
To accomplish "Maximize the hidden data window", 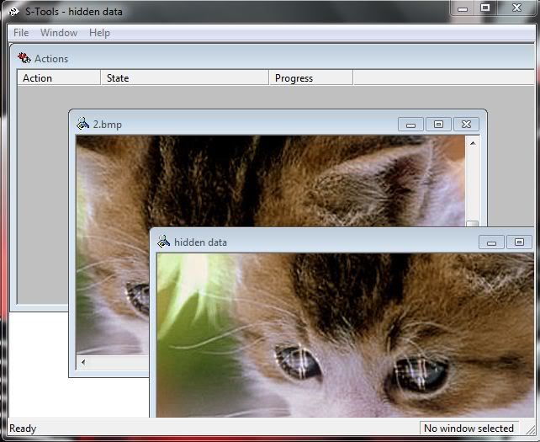I will tap(519, 242).
